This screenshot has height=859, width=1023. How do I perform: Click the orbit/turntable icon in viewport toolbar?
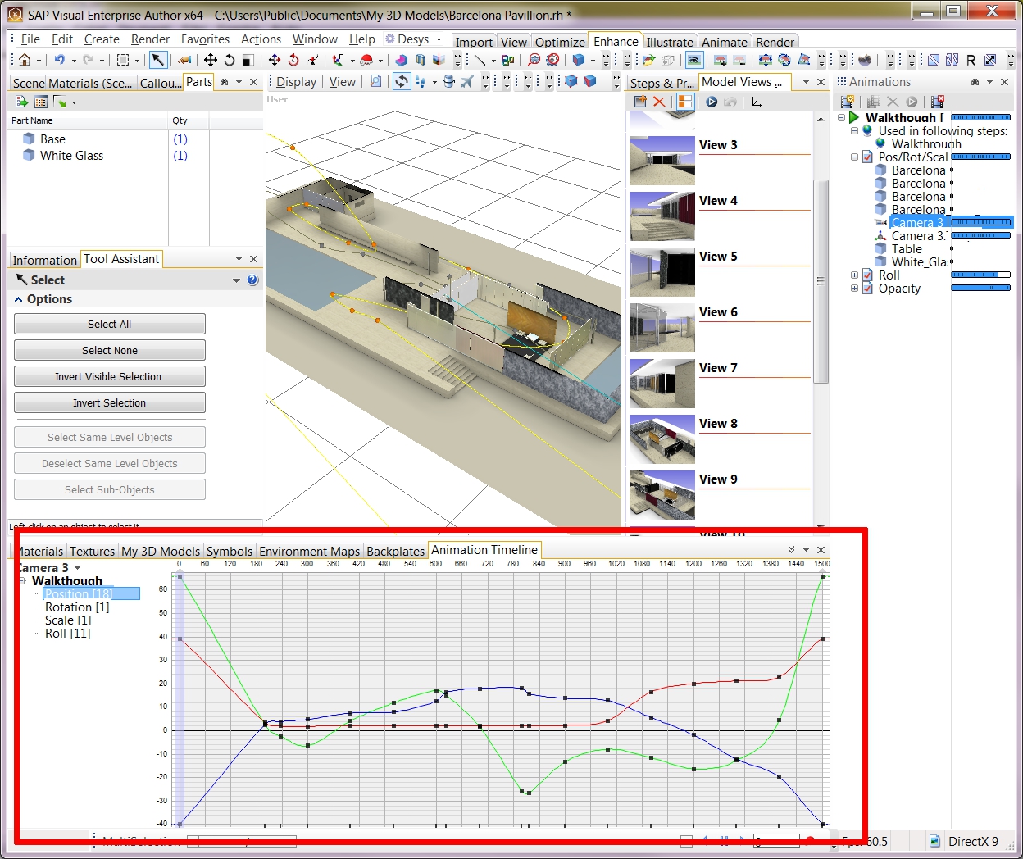click(402, 81)
